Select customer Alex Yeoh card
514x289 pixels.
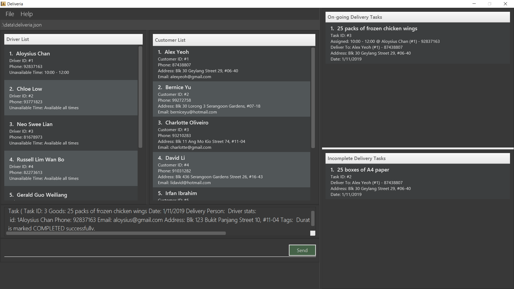coord(231,64)
